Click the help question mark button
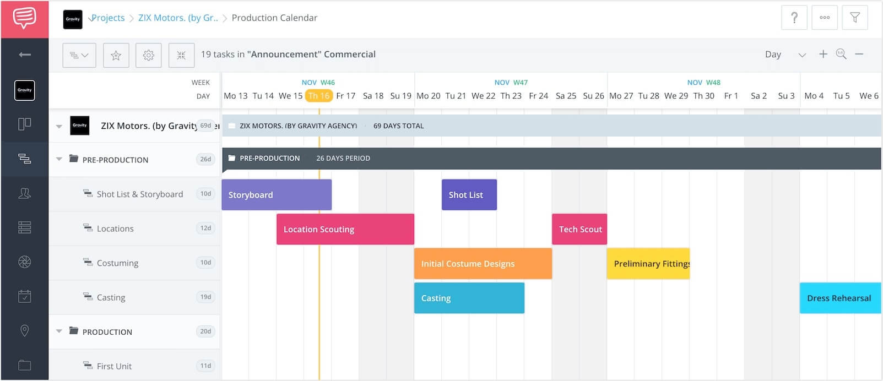Screen dimensions: 883x381 pos(794,18)
